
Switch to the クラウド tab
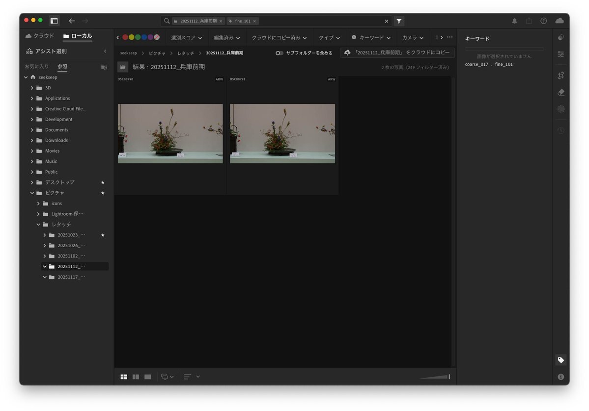click(x=40, y=36)
